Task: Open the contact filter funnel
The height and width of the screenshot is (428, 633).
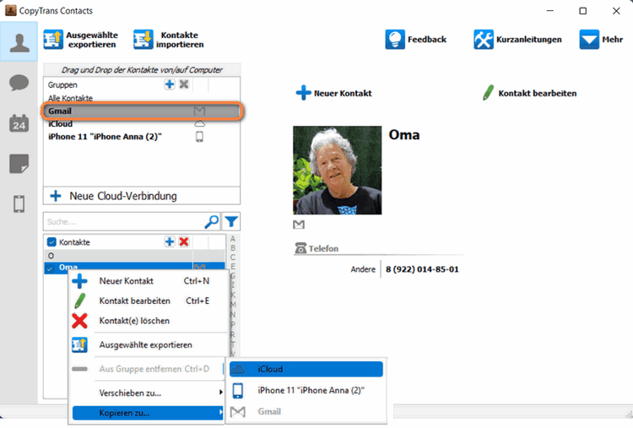Action: pyautogui.click(x=231, y=221)
